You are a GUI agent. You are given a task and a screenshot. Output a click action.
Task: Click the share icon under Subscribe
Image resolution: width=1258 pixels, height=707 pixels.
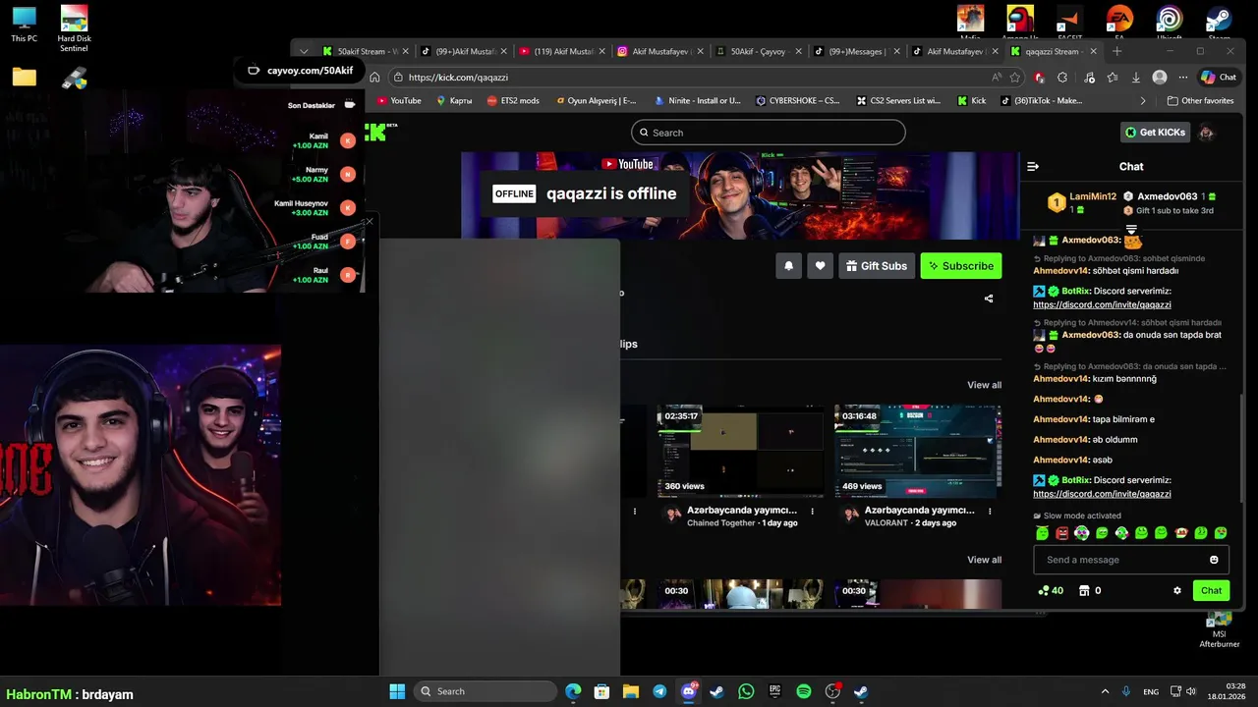(989, 299)
